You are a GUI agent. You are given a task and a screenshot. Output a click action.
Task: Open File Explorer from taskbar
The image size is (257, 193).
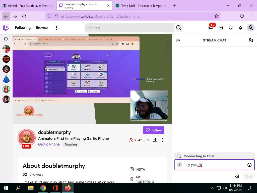(31, 188)
